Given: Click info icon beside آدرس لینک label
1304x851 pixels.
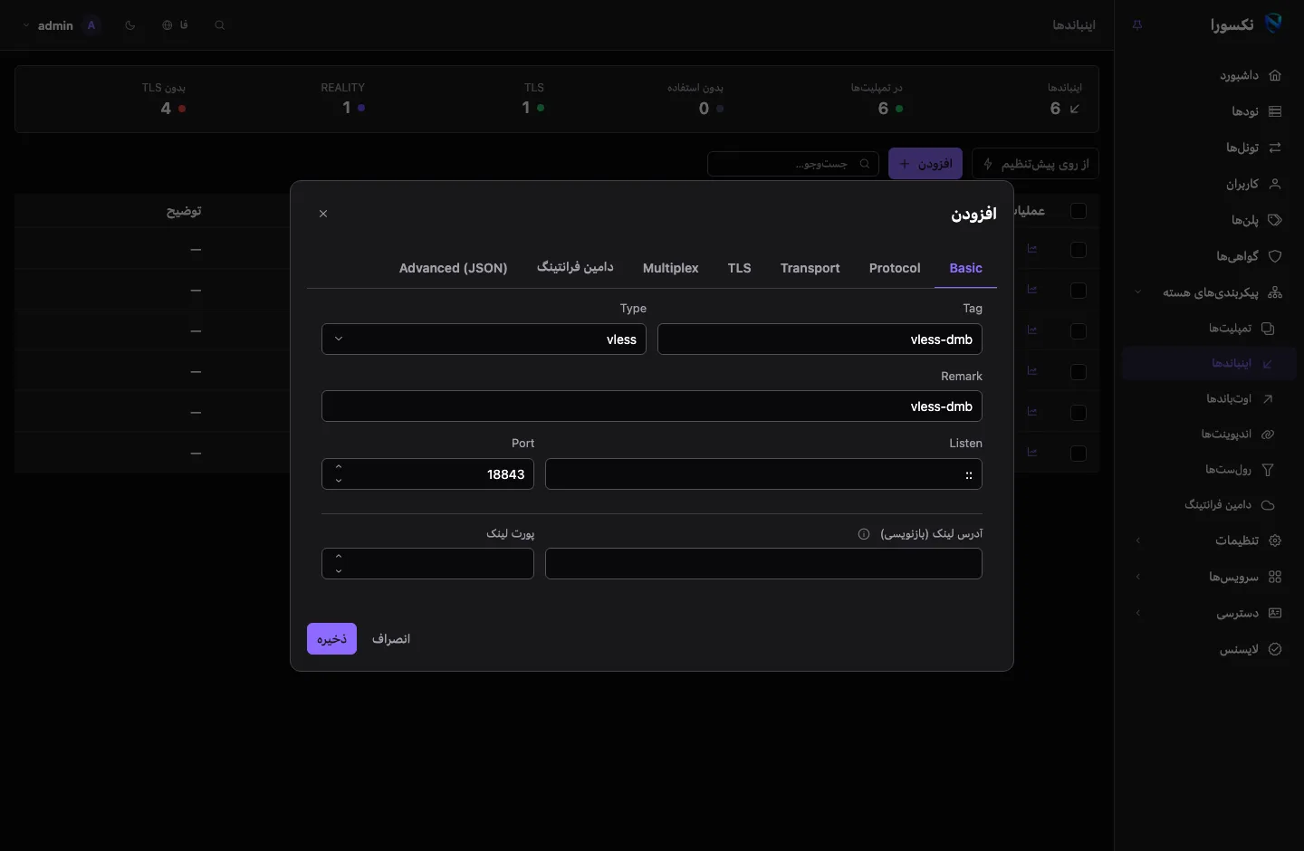Looking at the screenshot, I should [x=864, y=534].
